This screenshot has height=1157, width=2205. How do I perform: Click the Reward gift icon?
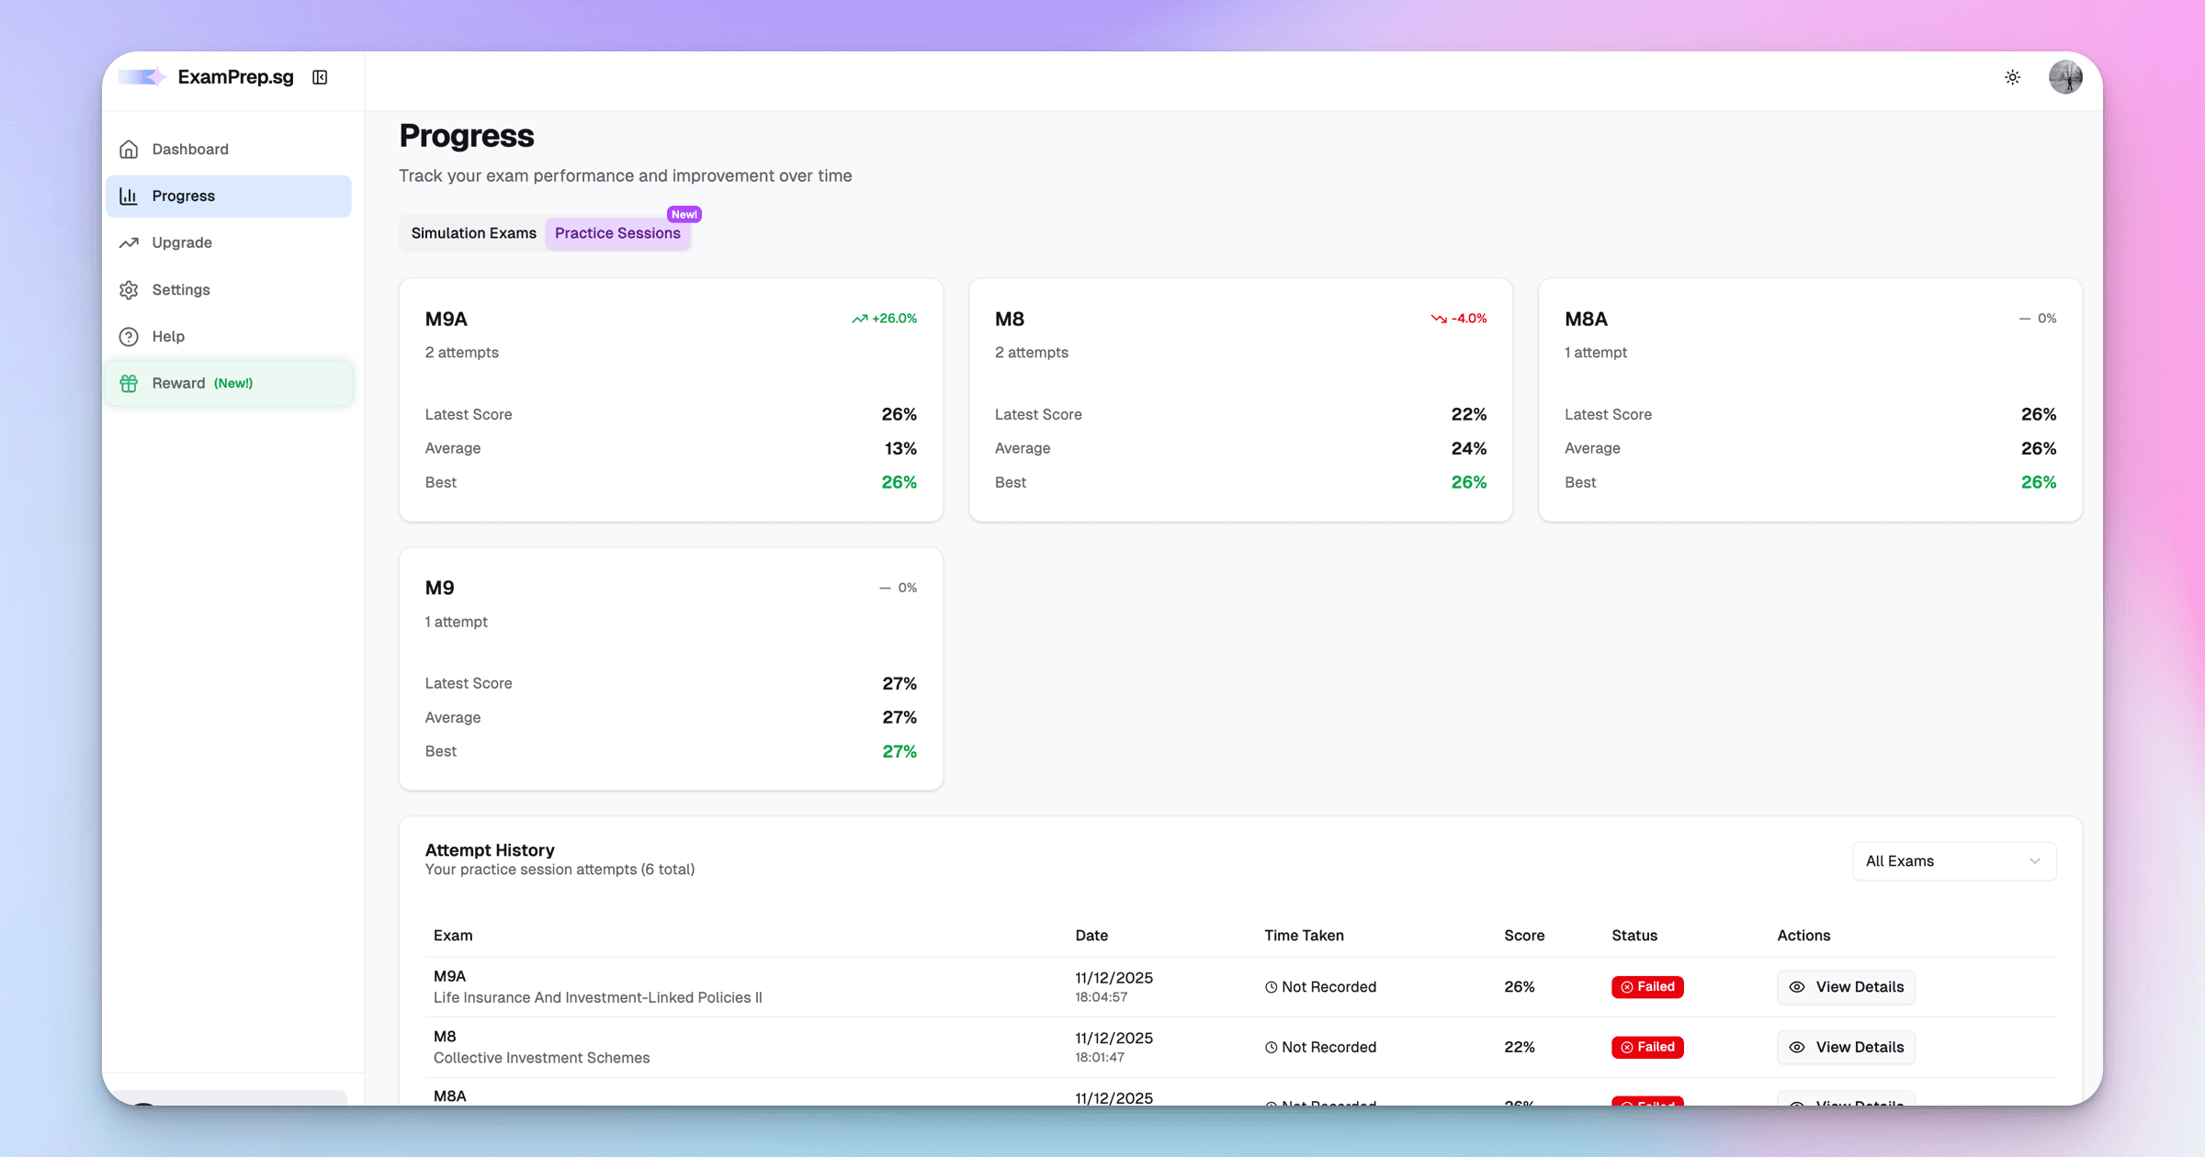(x=129, y=383)
